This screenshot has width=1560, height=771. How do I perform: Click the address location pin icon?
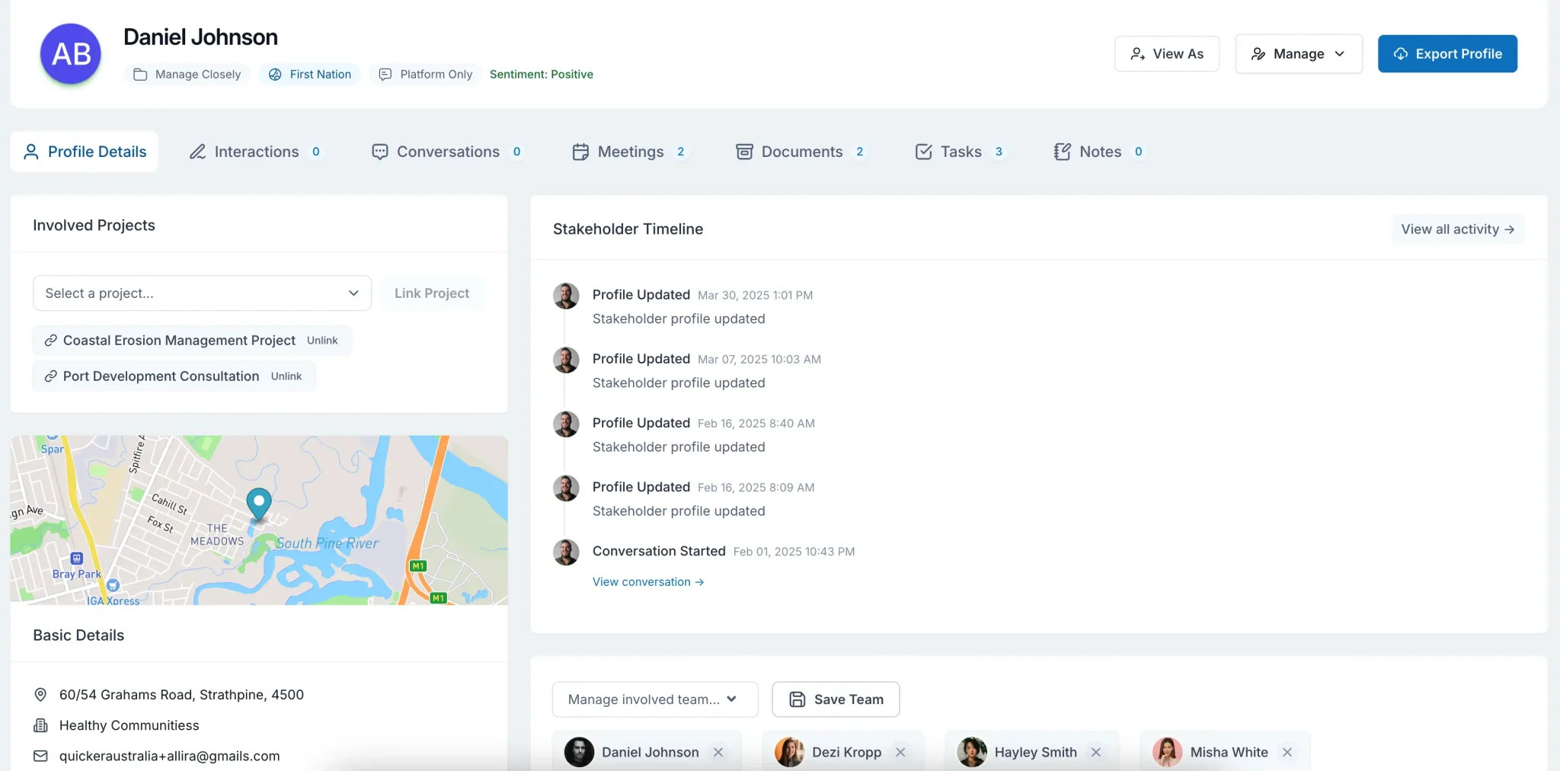[40, 695]
